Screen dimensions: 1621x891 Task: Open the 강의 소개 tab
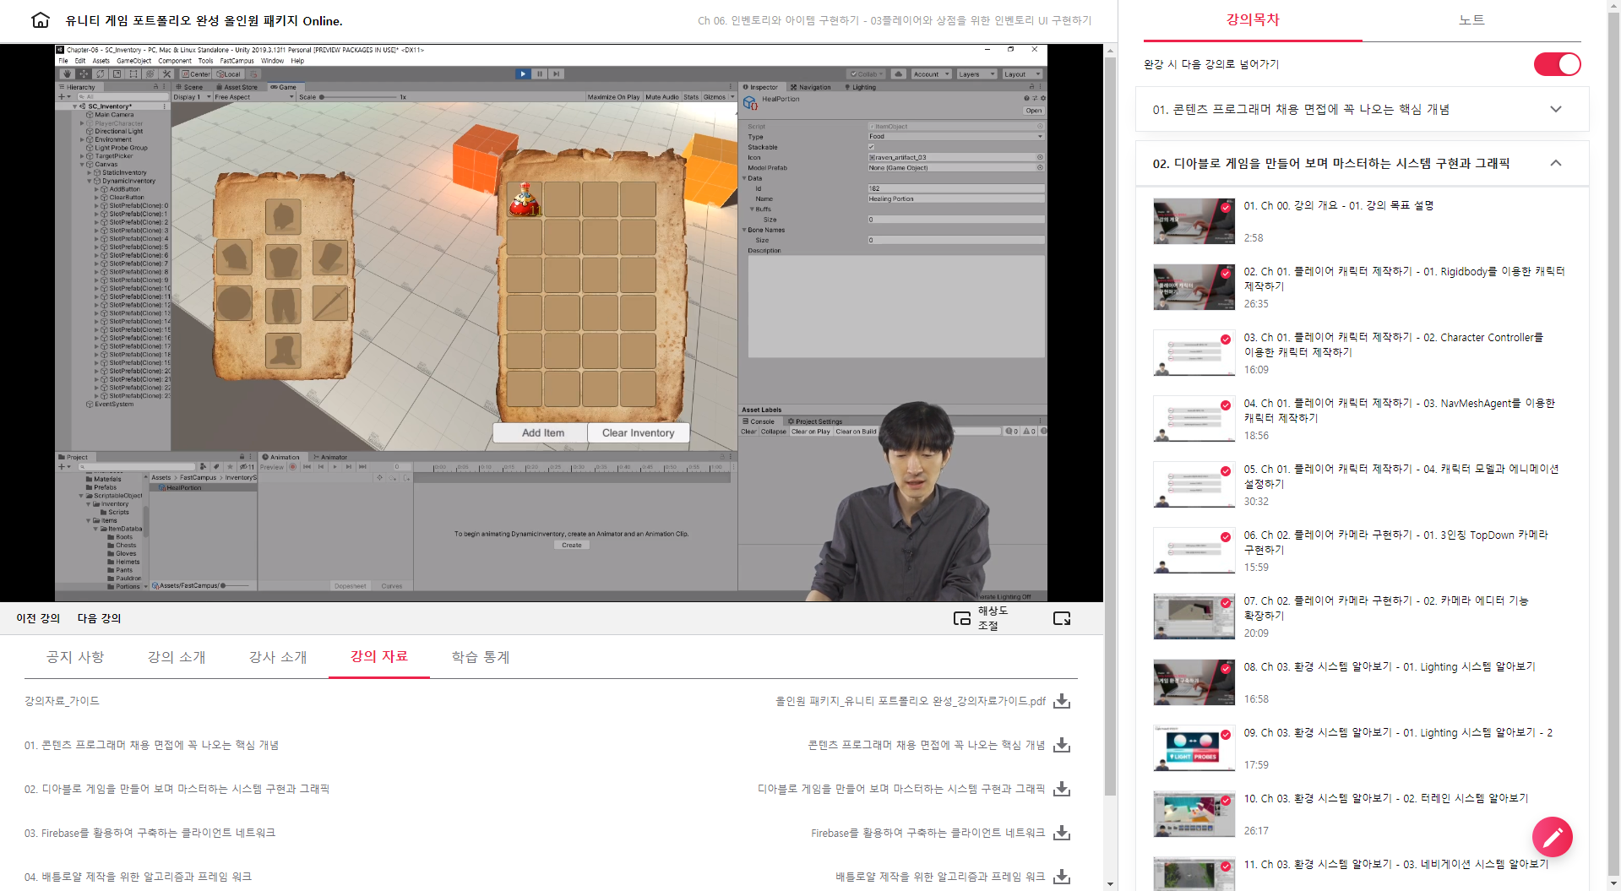coord(177,657)
